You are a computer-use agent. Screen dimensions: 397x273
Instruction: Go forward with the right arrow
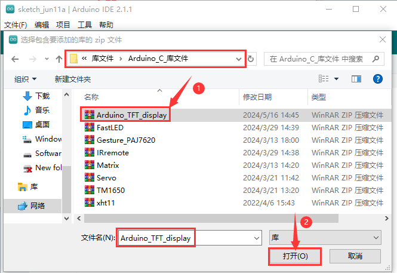[33, 59]
